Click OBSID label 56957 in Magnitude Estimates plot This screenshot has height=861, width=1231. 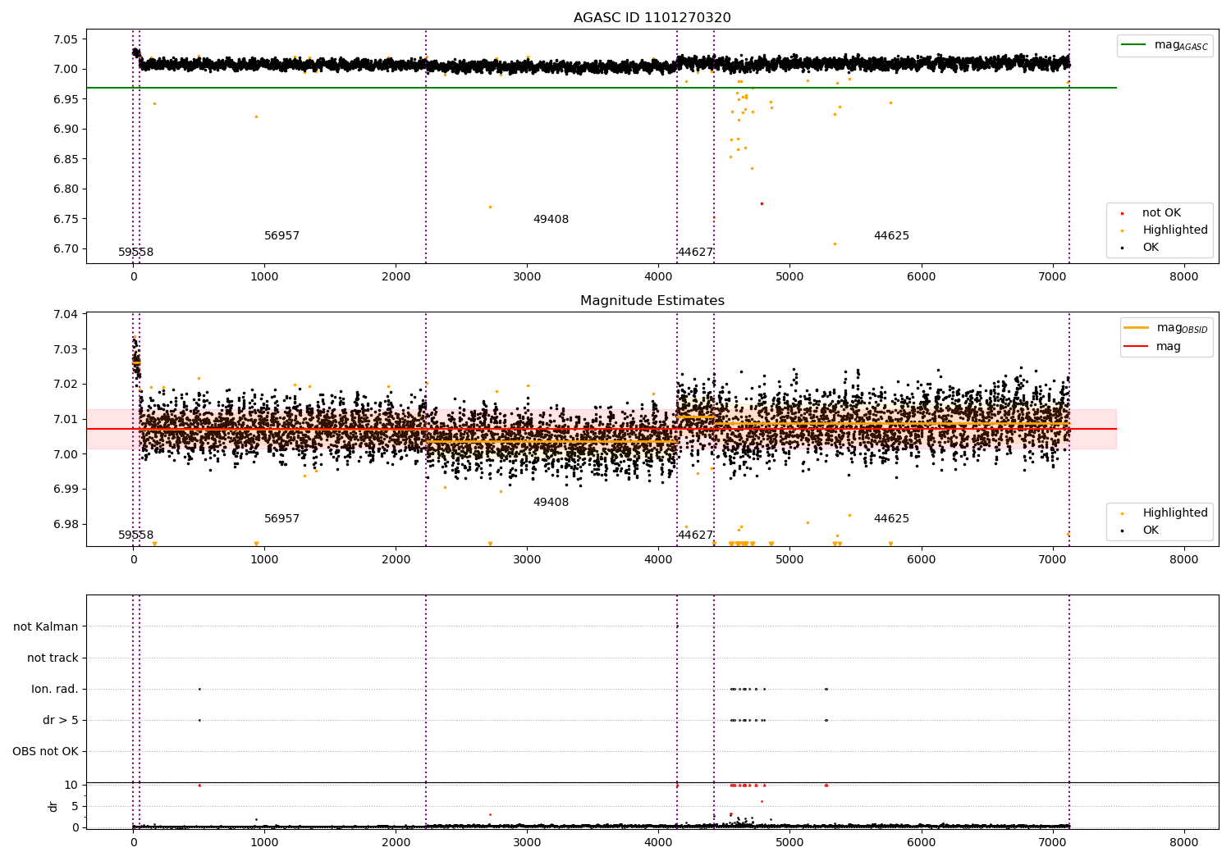point(281,519)
